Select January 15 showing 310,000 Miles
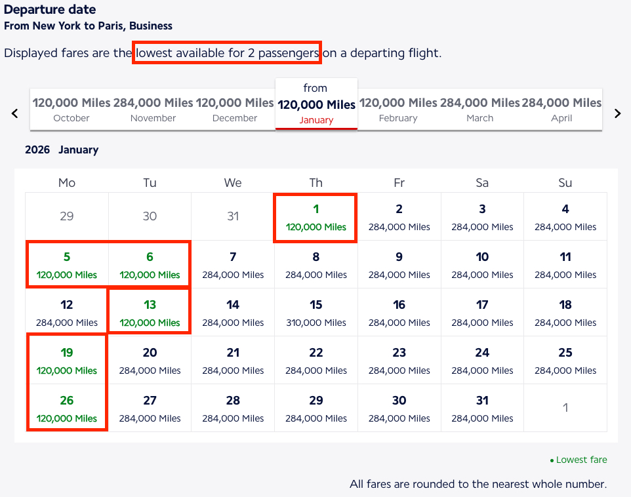Viewport: 631px width, 497px height. 315,312
